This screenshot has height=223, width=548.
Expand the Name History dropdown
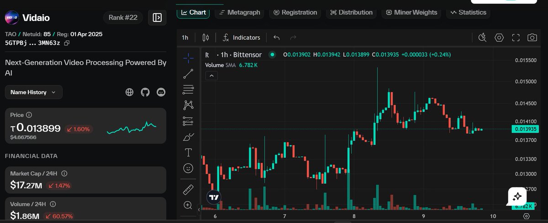[33, 92]
